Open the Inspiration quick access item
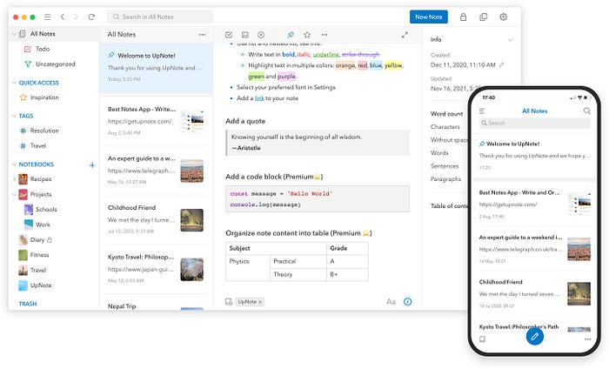609x369 pixels. pyautogui.click(x=44, y=97)
